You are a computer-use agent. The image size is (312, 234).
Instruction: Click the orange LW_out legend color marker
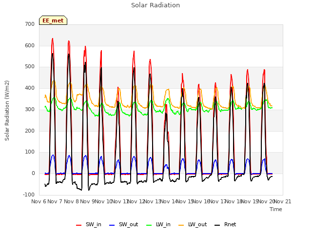coord(181,225)
